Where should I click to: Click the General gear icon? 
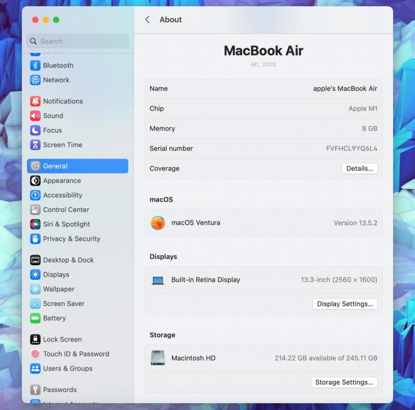35,166
